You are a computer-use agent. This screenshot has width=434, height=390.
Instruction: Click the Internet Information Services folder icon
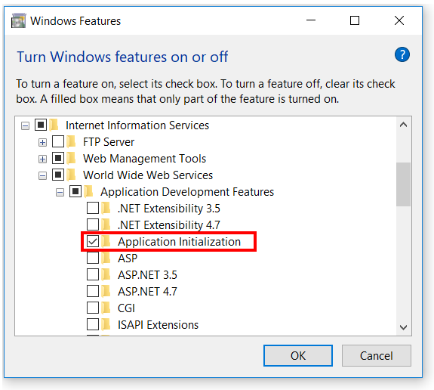[54, 125]
